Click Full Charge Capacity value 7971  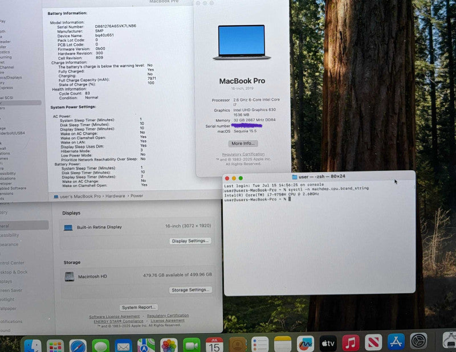[152, 79]
